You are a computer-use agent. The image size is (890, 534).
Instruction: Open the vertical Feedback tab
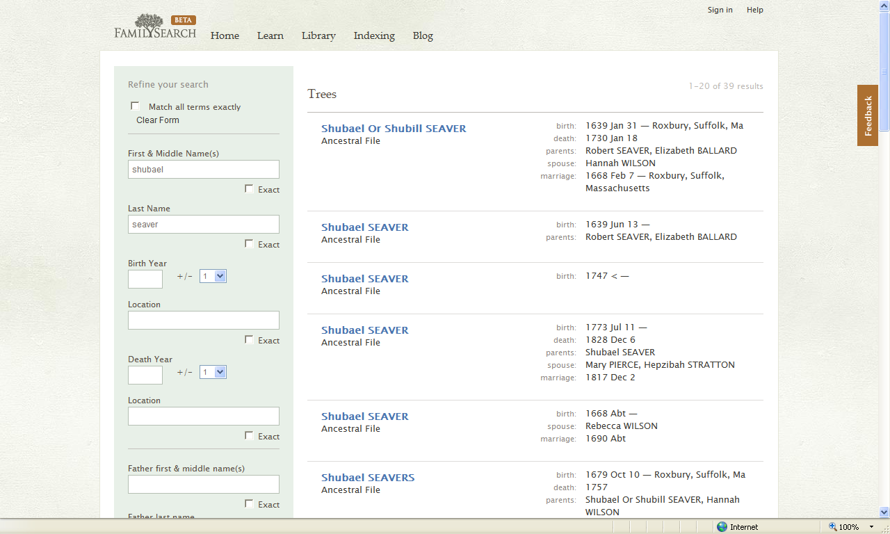[867, 115]
